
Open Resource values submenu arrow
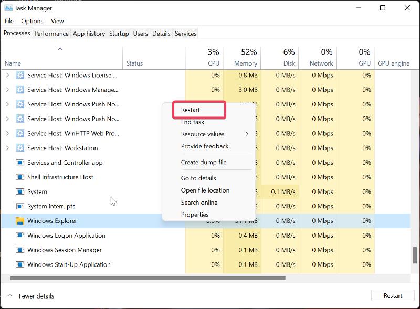[x=247, y=134]
